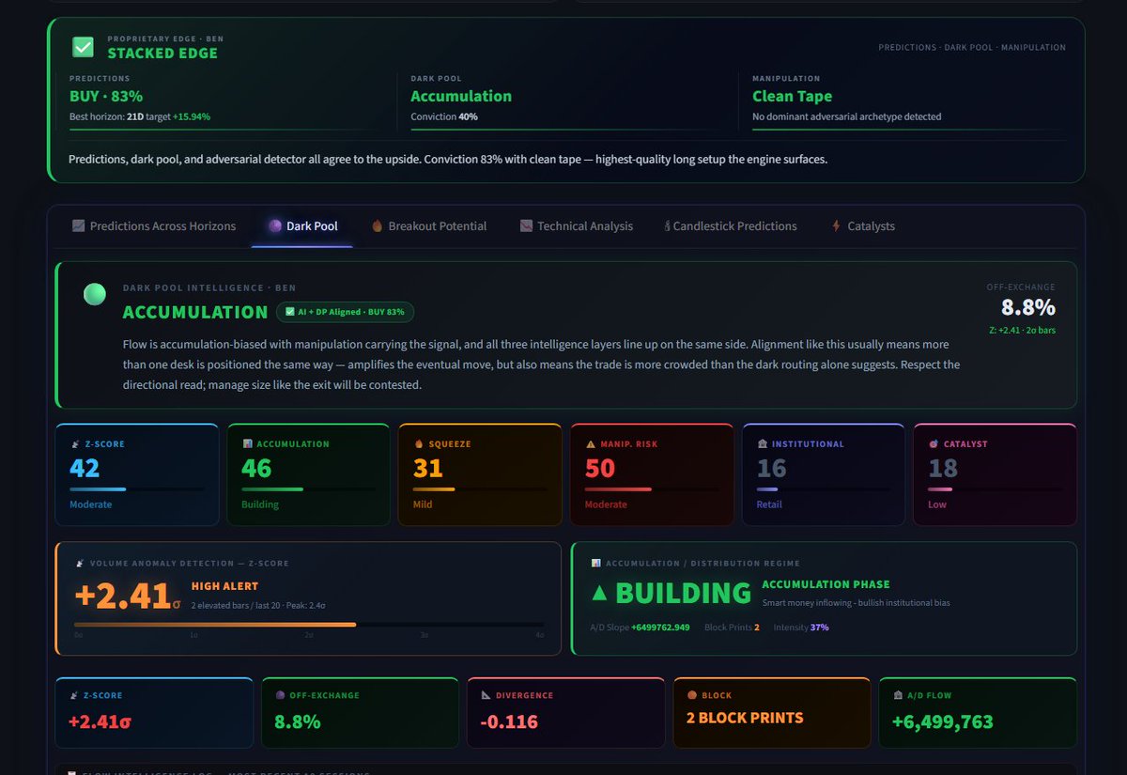Switch to the Technical Analysis tab
This screenshot has width=1127, height=775.
[x=577, y=226]
